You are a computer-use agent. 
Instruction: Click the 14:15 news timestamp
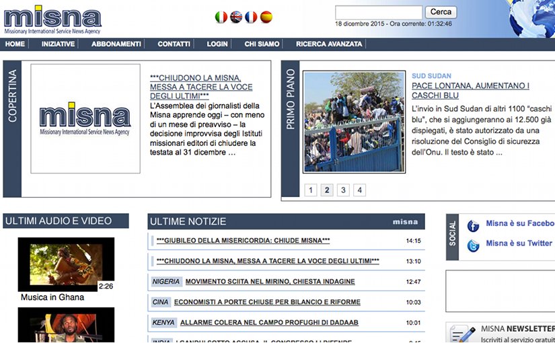[x=414, y=241]
